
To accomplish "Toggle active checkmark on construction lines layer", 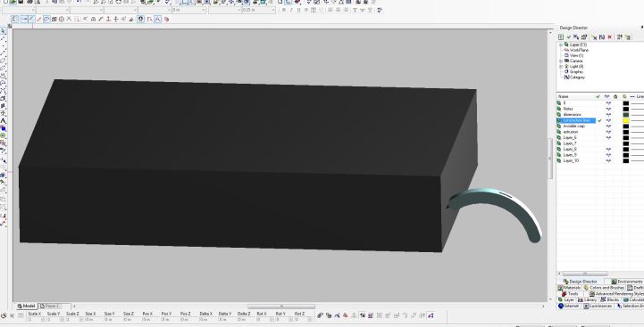I will (x=599, y=120).
